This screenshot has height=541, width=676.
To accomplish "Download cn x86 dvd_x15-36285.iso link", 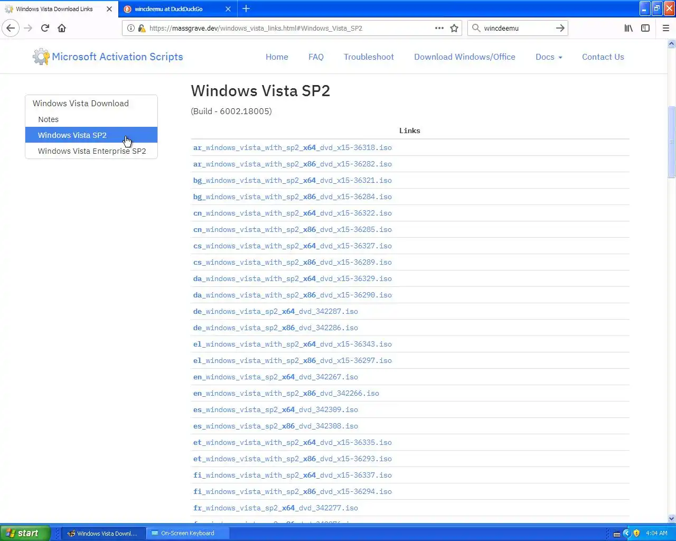I will (x=293, y=229).
